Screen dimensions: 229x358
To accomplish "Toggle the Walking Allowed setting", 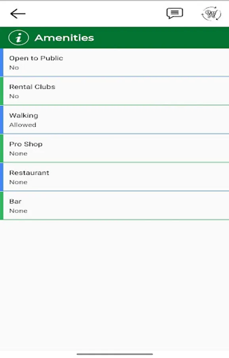I will coord(114,119).
